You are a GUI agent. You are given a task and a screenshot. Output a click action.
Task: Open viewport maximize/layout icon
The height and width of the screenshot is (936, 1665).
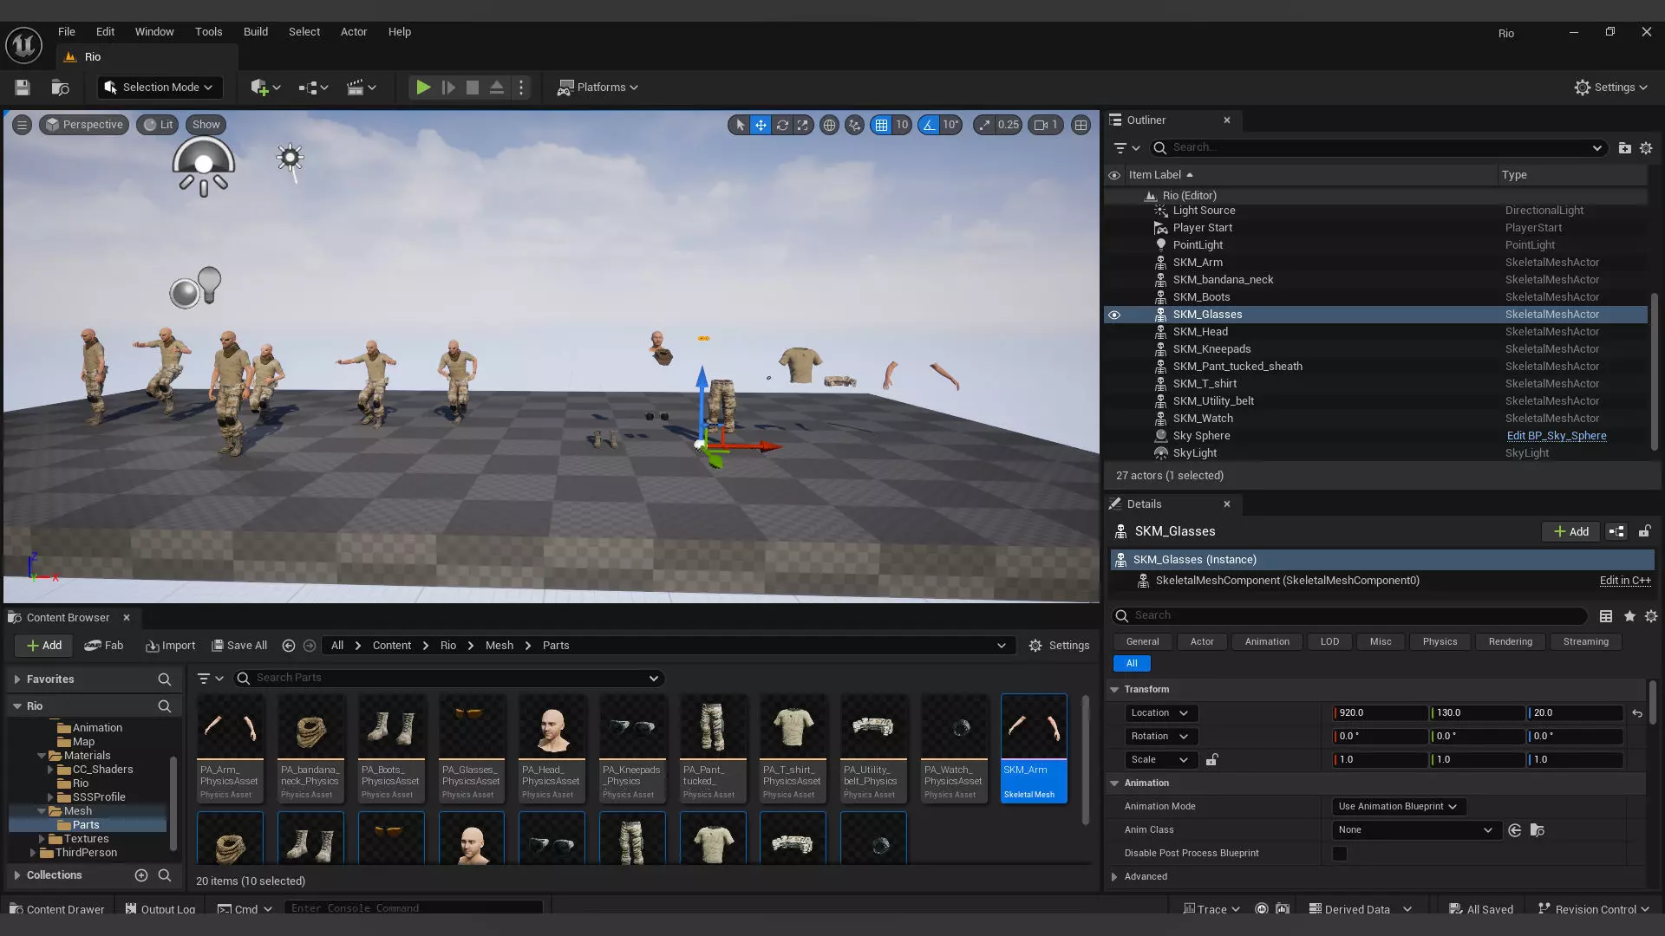pos(1081,125)
